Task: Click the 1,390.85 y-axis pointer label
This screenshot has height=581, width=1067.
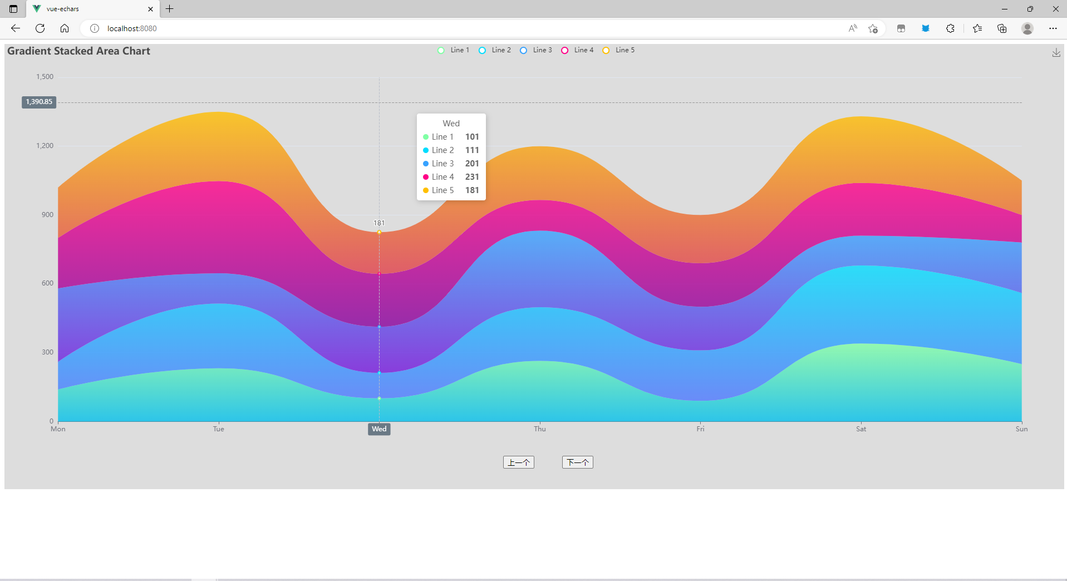Action: (x=39, y=102)
